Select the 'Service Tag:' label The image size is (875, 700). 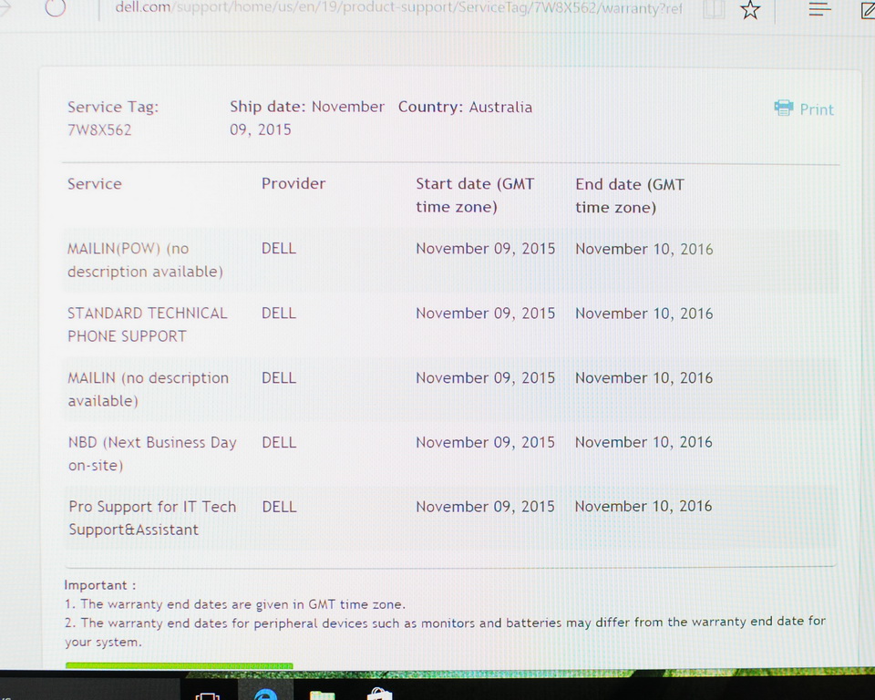[113, 107]
